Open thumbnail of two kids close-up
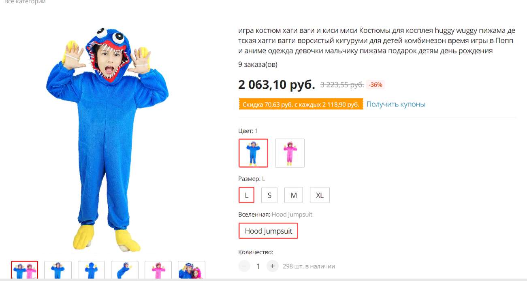527x281 pixels. (x=192, y=270)
